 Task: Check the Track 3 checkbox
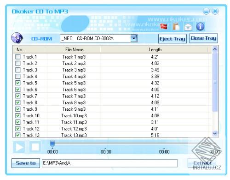[18, 70]
